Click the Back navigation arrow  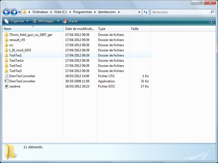tap(7, 12)
